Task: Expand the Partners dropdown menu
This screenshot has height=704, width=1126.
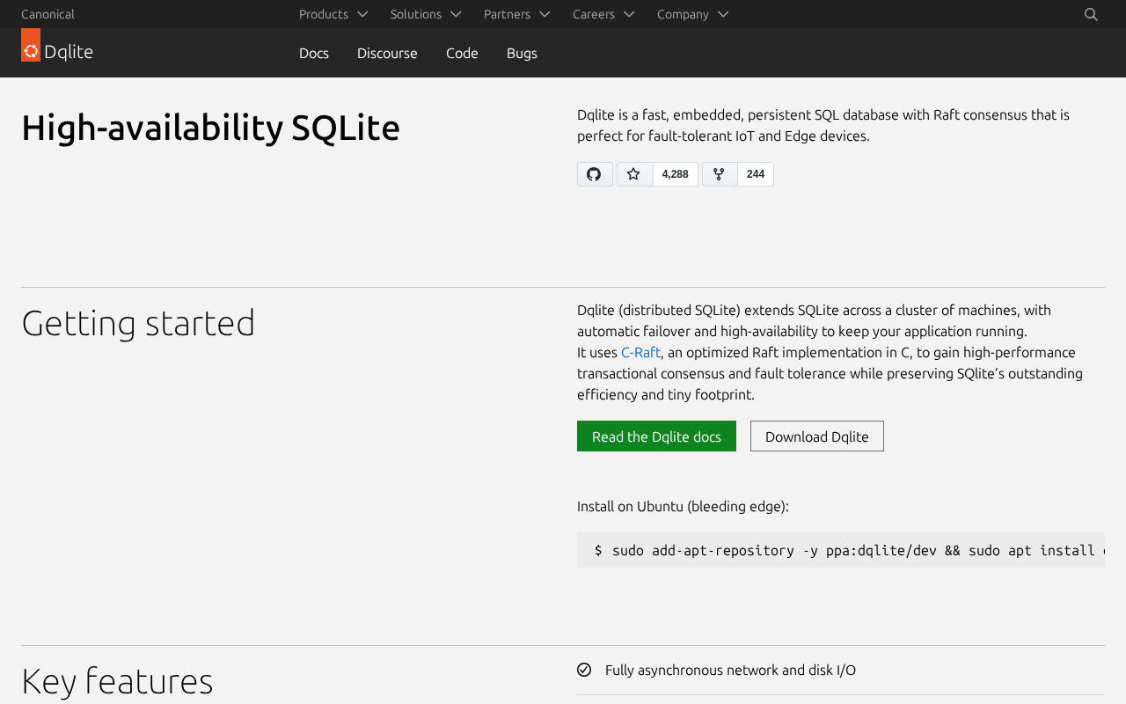Action: pyautogui.click(x=517, y=14)
